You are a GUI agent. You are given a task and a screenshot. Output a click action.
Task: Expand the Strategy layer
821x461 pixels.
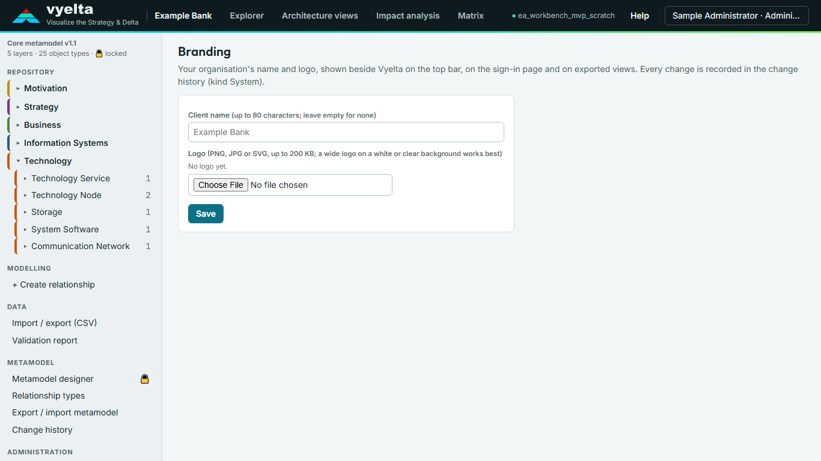pyautogui.click(x=18, y=107)
